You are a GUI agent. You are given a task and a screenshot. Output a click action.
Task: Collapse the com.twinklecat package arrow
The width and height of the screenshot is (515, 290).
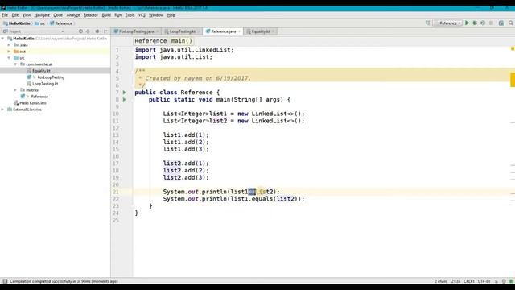coord(15,64)
